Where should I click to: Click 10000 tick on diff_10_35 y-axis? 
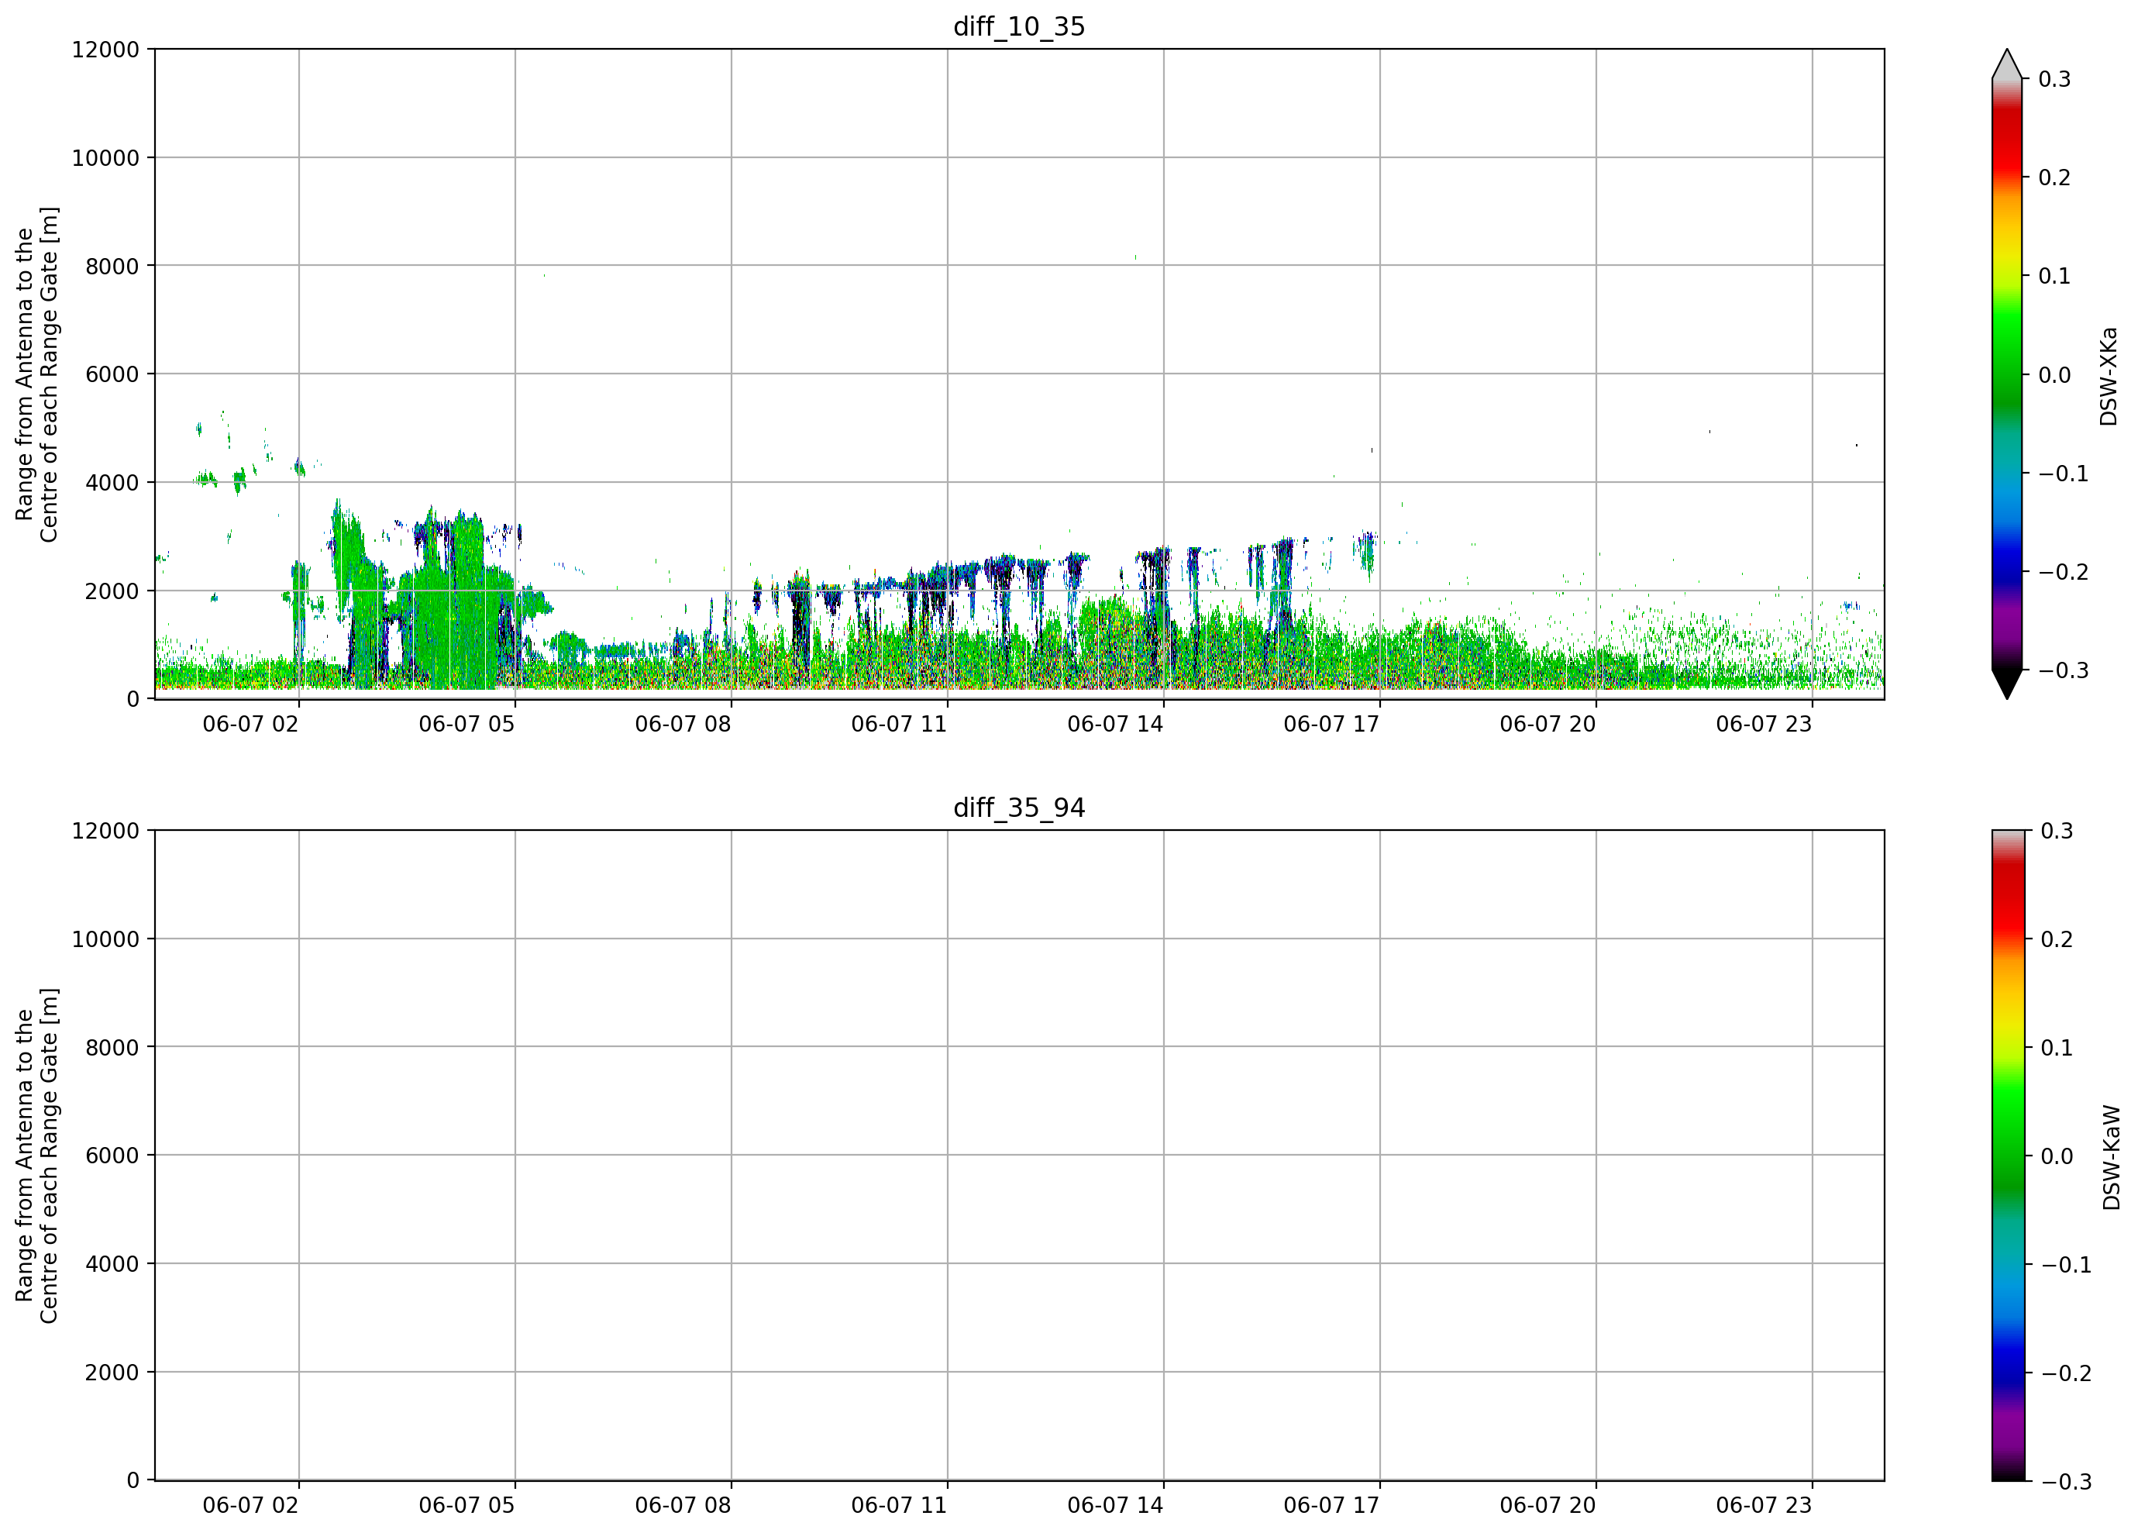105,157
